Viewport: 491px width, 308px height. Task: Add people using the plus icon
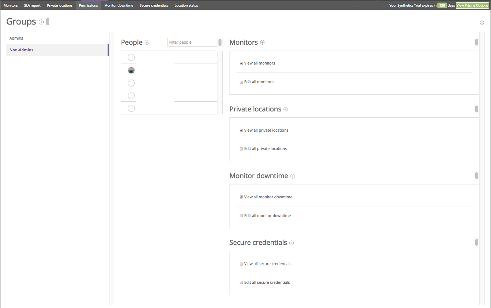coord(147,43)
